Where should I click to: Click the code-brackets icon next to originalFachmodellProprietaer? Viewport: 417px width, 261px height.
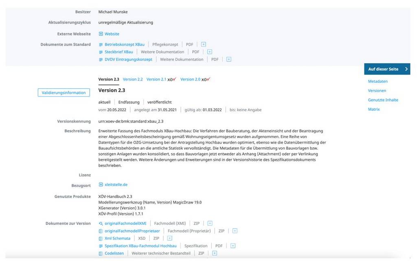[100, 230]
